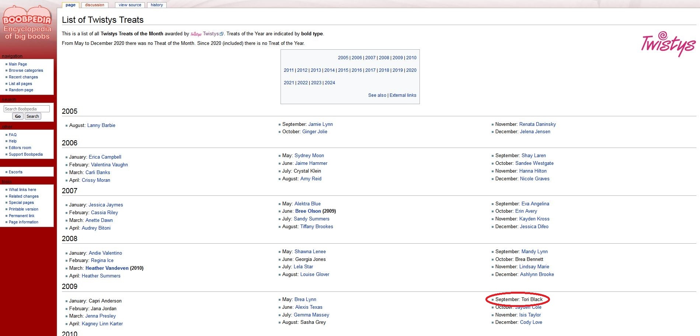Viewport: 700px width, 336px height.
Task: Open Bree Olson article link
Action: point(308,211)
